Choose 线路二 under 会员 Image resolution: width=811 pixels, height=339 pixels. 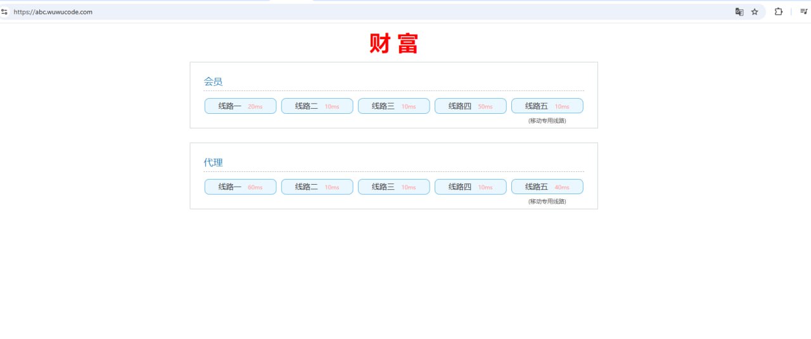click(317, 106)
